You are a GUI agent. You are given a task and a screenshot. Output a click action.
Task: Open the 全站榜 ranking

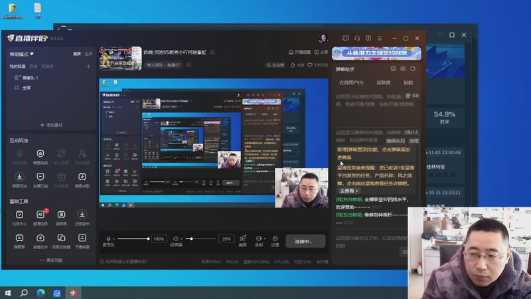pos(275,64)
